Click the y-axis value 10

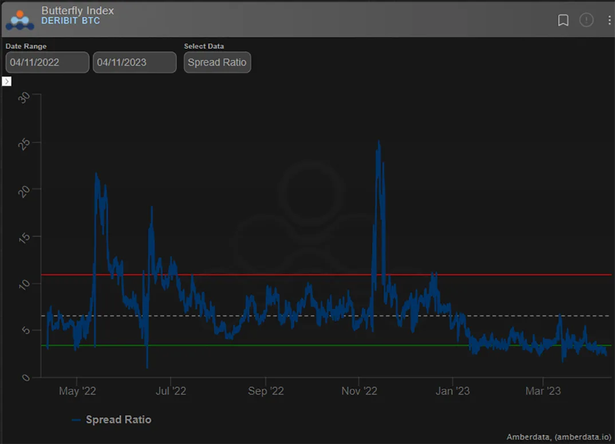coord(24,284)
